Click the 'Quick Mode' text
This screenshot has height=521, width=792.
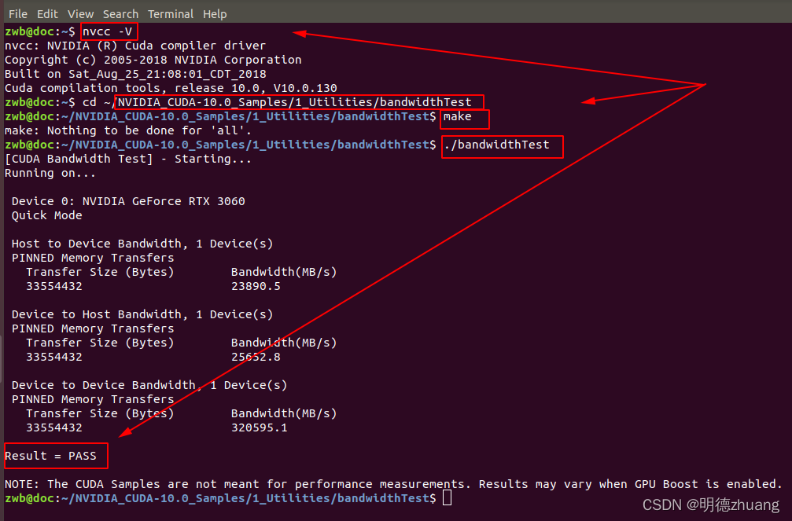coord(46,215)
